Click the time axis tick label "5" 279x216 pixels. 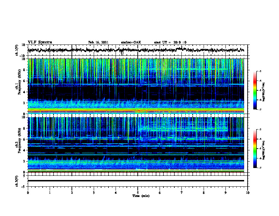[138, 193]
